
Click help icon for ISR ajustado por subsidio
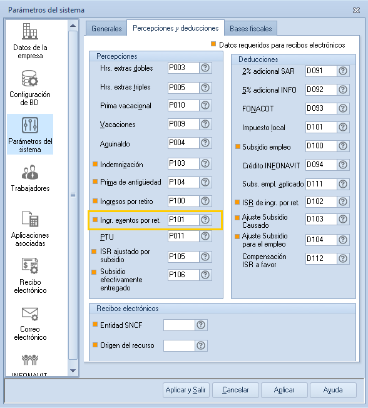tap(205, 257)
